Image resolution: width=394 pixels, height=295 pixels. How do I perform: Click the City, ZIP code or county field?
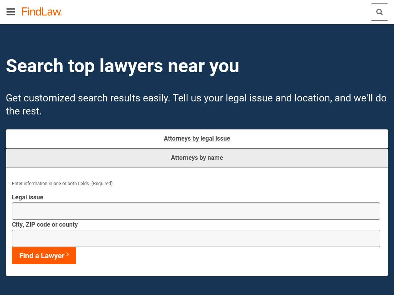[x=196, y=238]
